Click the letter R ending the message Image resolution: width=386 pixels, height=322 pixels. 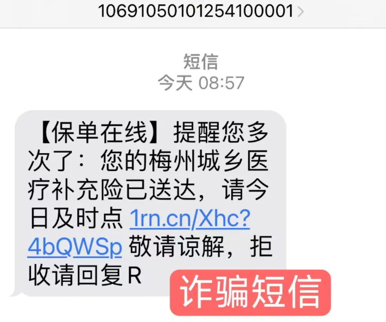[x=135, y=275]
